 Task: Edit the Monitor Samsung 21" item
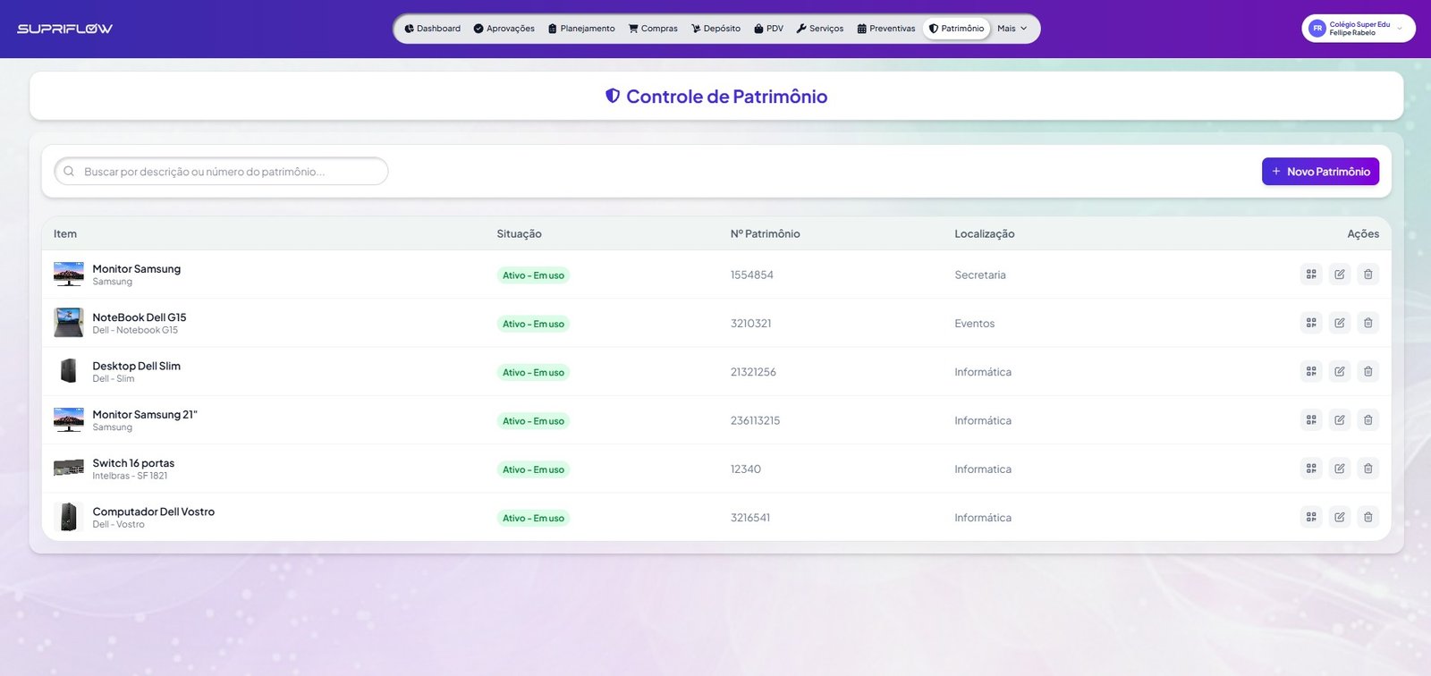[x=1340, y=419]
